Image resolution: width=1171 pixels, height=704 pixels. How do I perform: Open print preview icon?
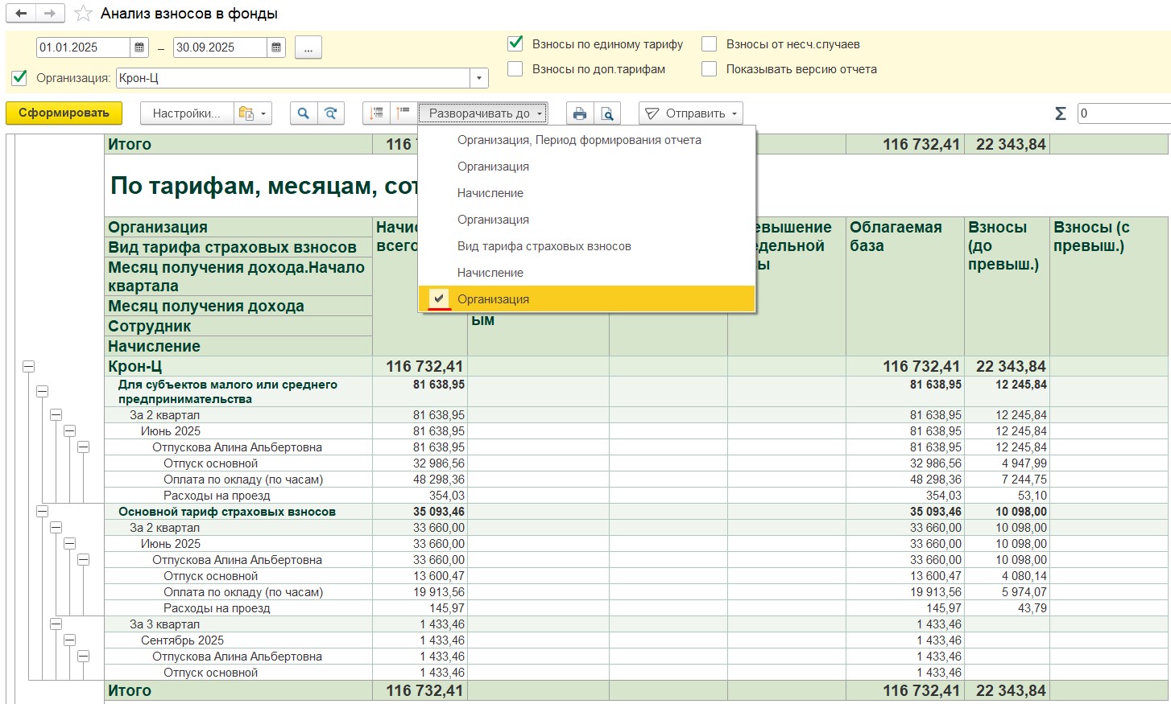[607, 113]
